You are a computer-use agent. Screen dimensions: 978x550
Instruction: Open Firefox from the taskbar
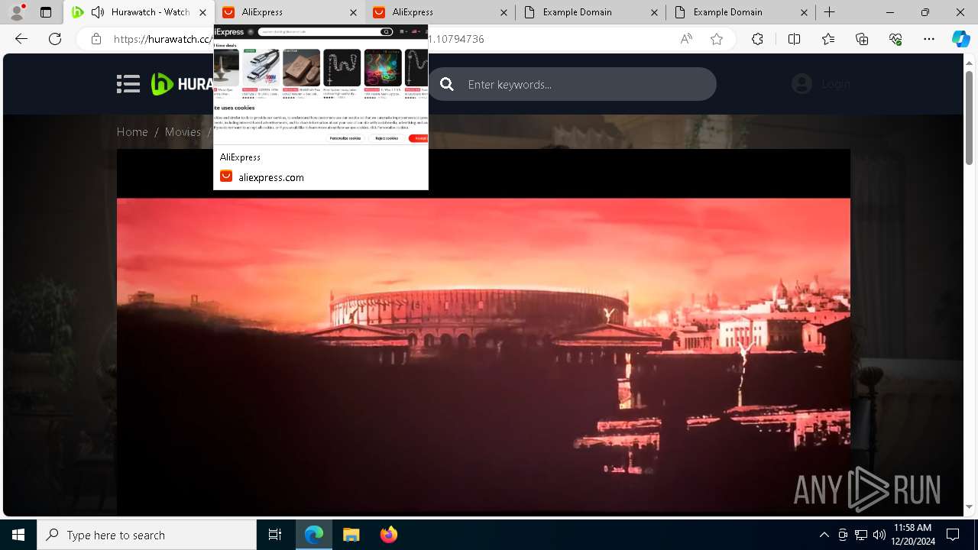click(x=388, y=535)
